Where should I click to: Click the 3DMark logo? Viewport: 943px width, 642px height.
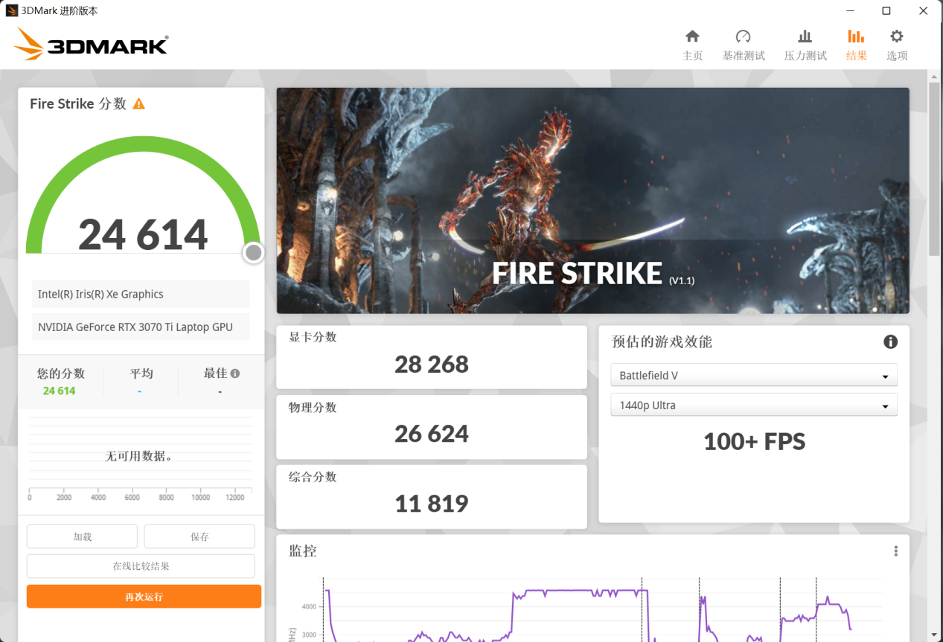(91, 45)
